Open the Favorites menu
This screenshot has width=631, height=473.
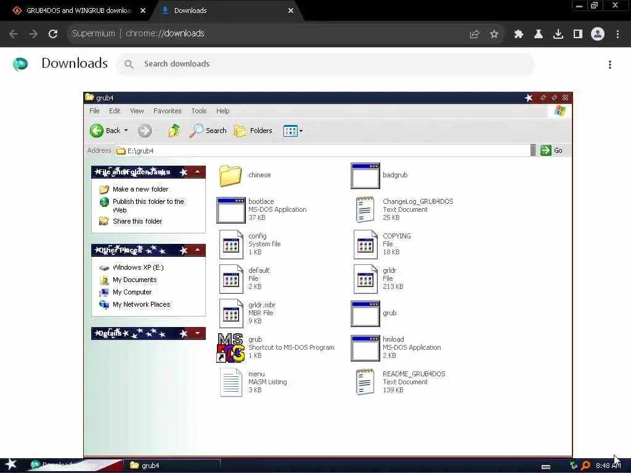167,111
